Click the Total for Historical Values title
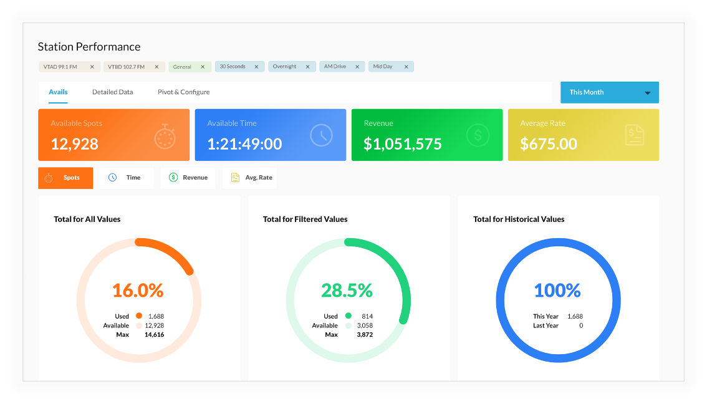Viewport: 707px width, 404px height. [519, 219]
